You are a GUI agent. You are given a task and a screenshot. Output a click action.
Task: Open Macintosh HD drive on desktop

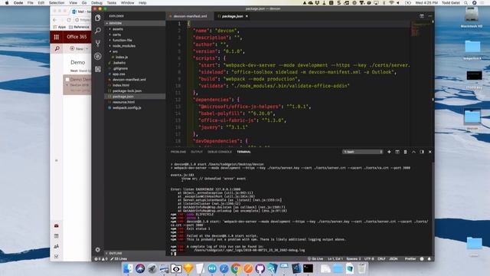[x=472, y=17]
